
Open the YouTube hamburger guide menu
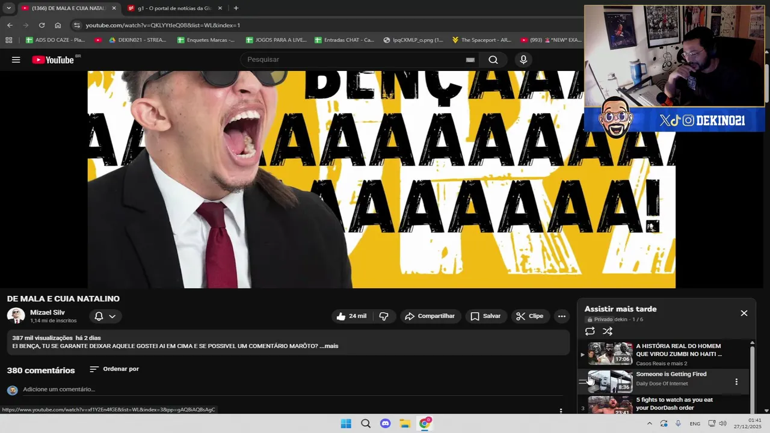[16, 60]
